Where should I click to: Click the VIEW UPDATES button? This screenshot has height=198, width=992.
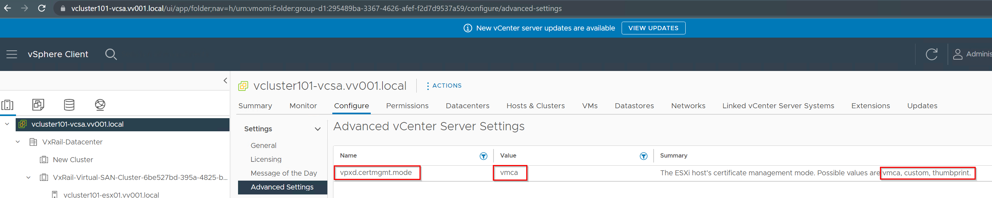pos(653,28)
